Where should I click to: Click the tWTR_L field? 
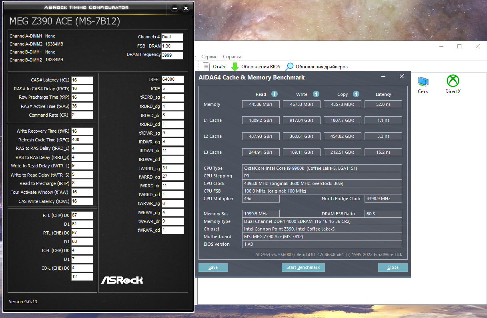coord(82,166)
